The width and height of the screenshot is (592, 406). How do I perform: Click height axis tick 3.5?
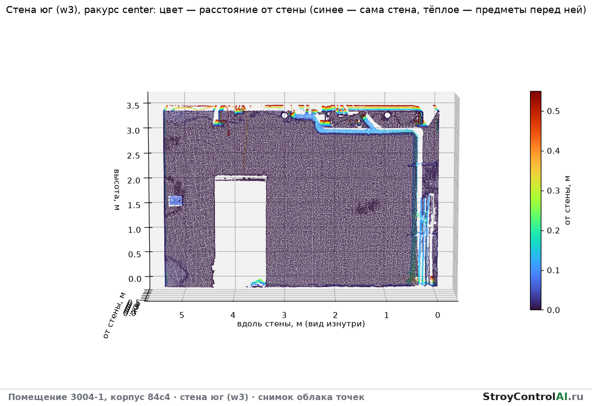coord(133,106)
